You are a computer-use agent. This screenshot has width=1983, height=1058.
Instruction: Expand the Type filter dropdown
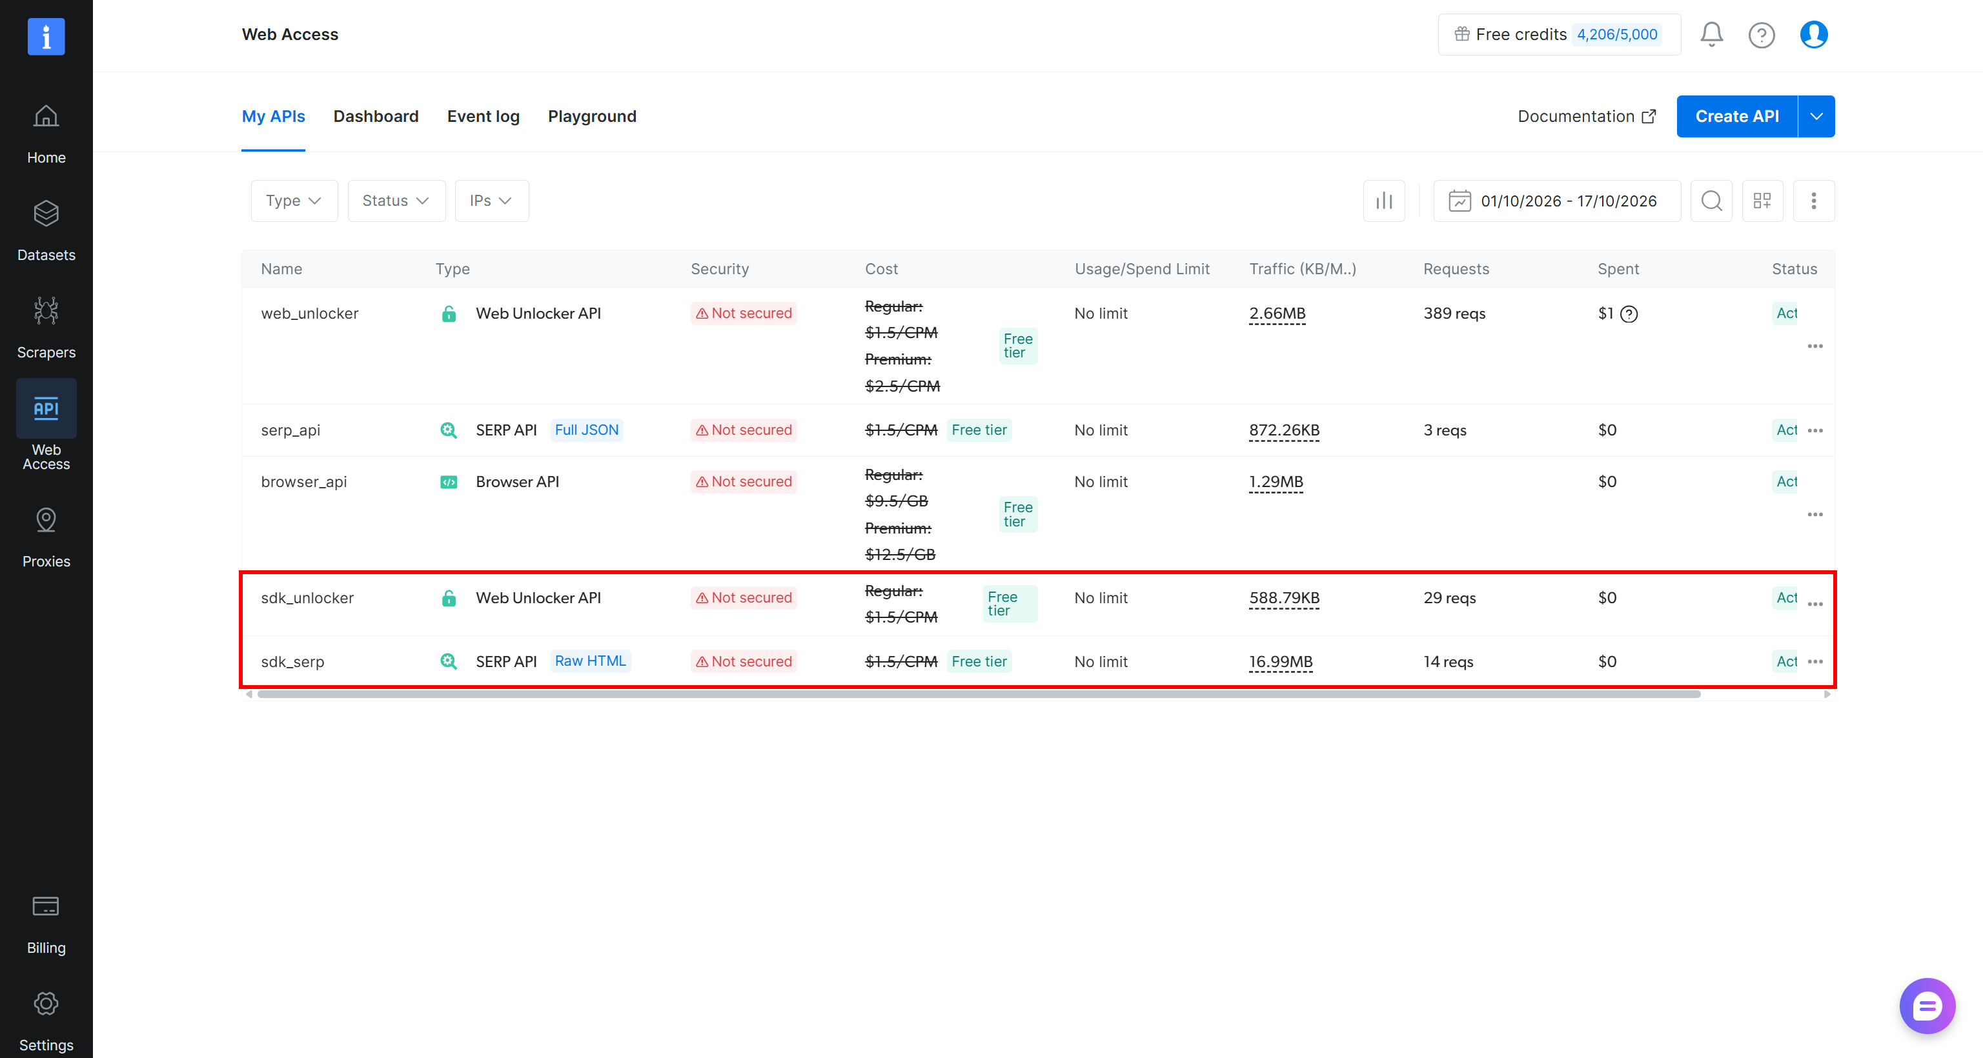point(294,201)
